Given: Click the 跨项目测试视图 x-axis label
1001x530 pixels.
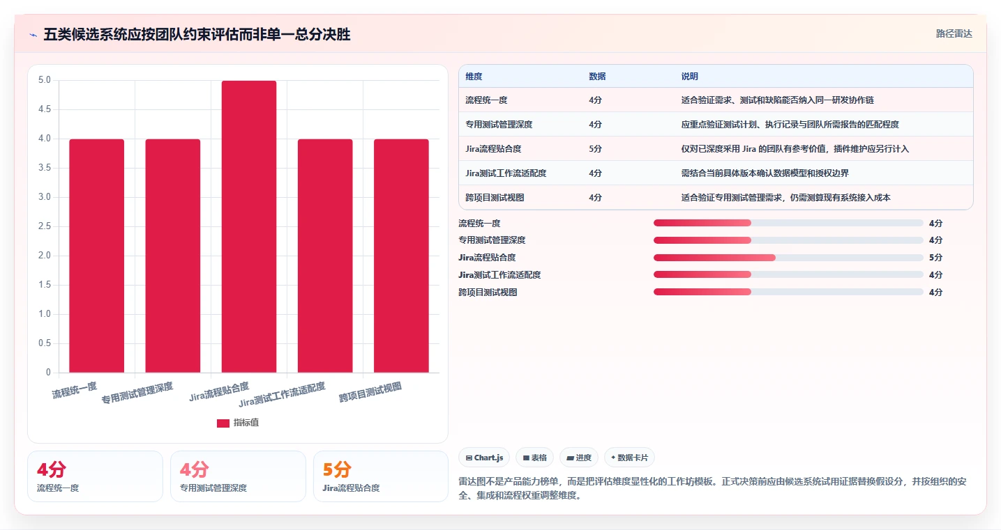Looking at the screenshot, I should point(370,392).
